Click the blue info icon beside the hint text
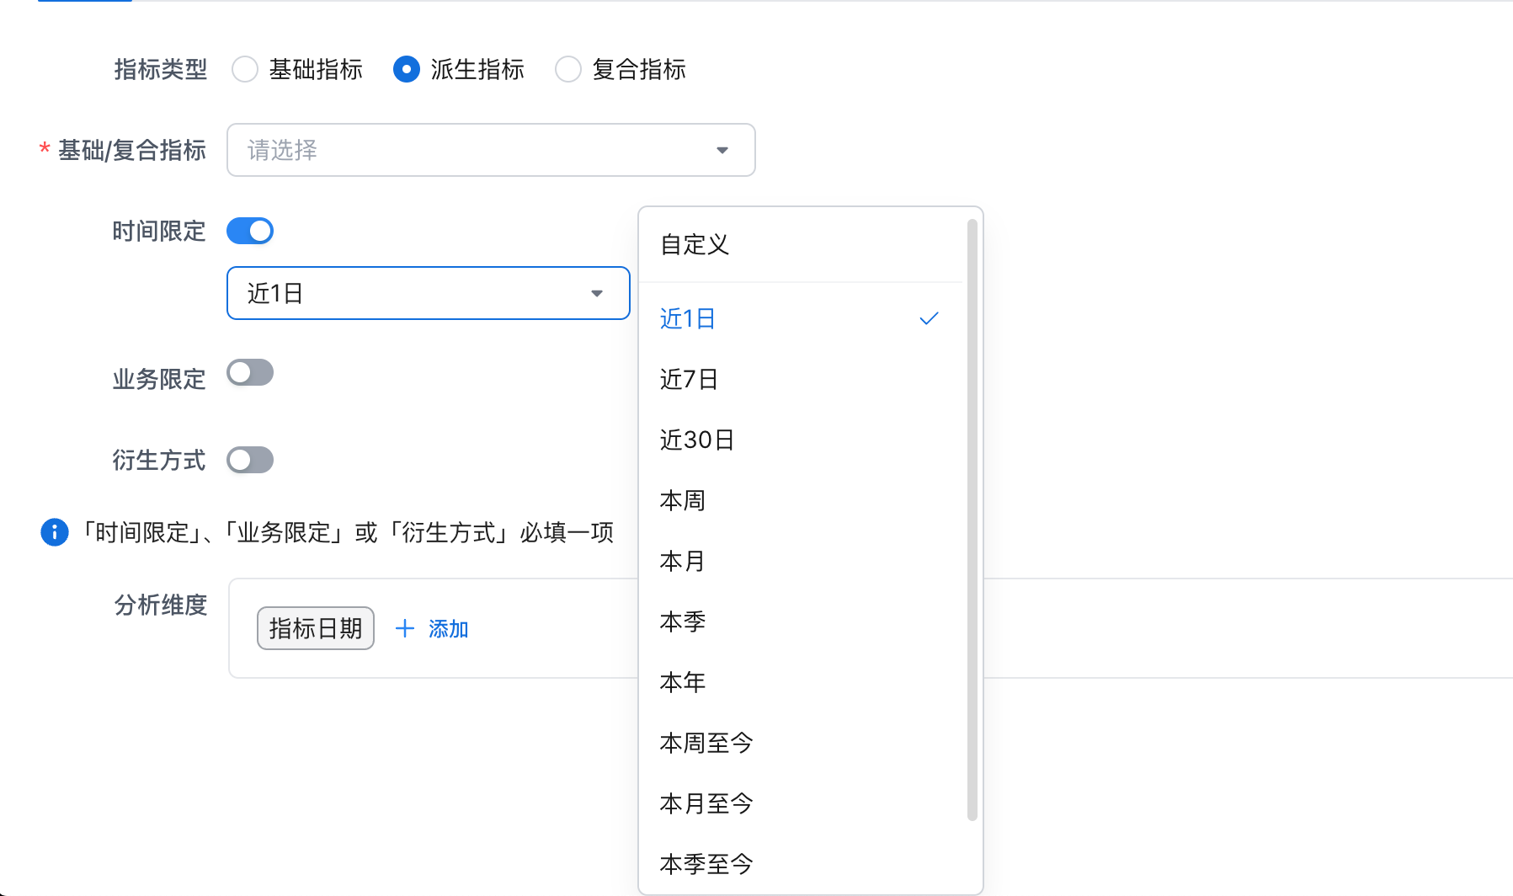This screenshot has height=896, width=1513. click(55, 532)
